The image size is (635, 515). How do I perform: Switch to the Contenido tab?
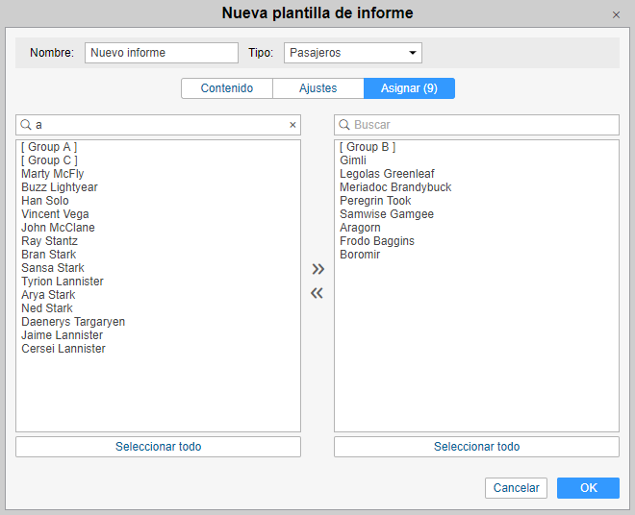click(227, 88)
